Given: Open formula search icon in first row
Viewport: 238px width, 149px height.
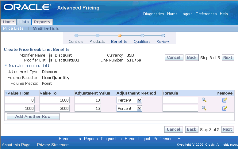Looking at the screenshot, I should click(x=204, y=100).
